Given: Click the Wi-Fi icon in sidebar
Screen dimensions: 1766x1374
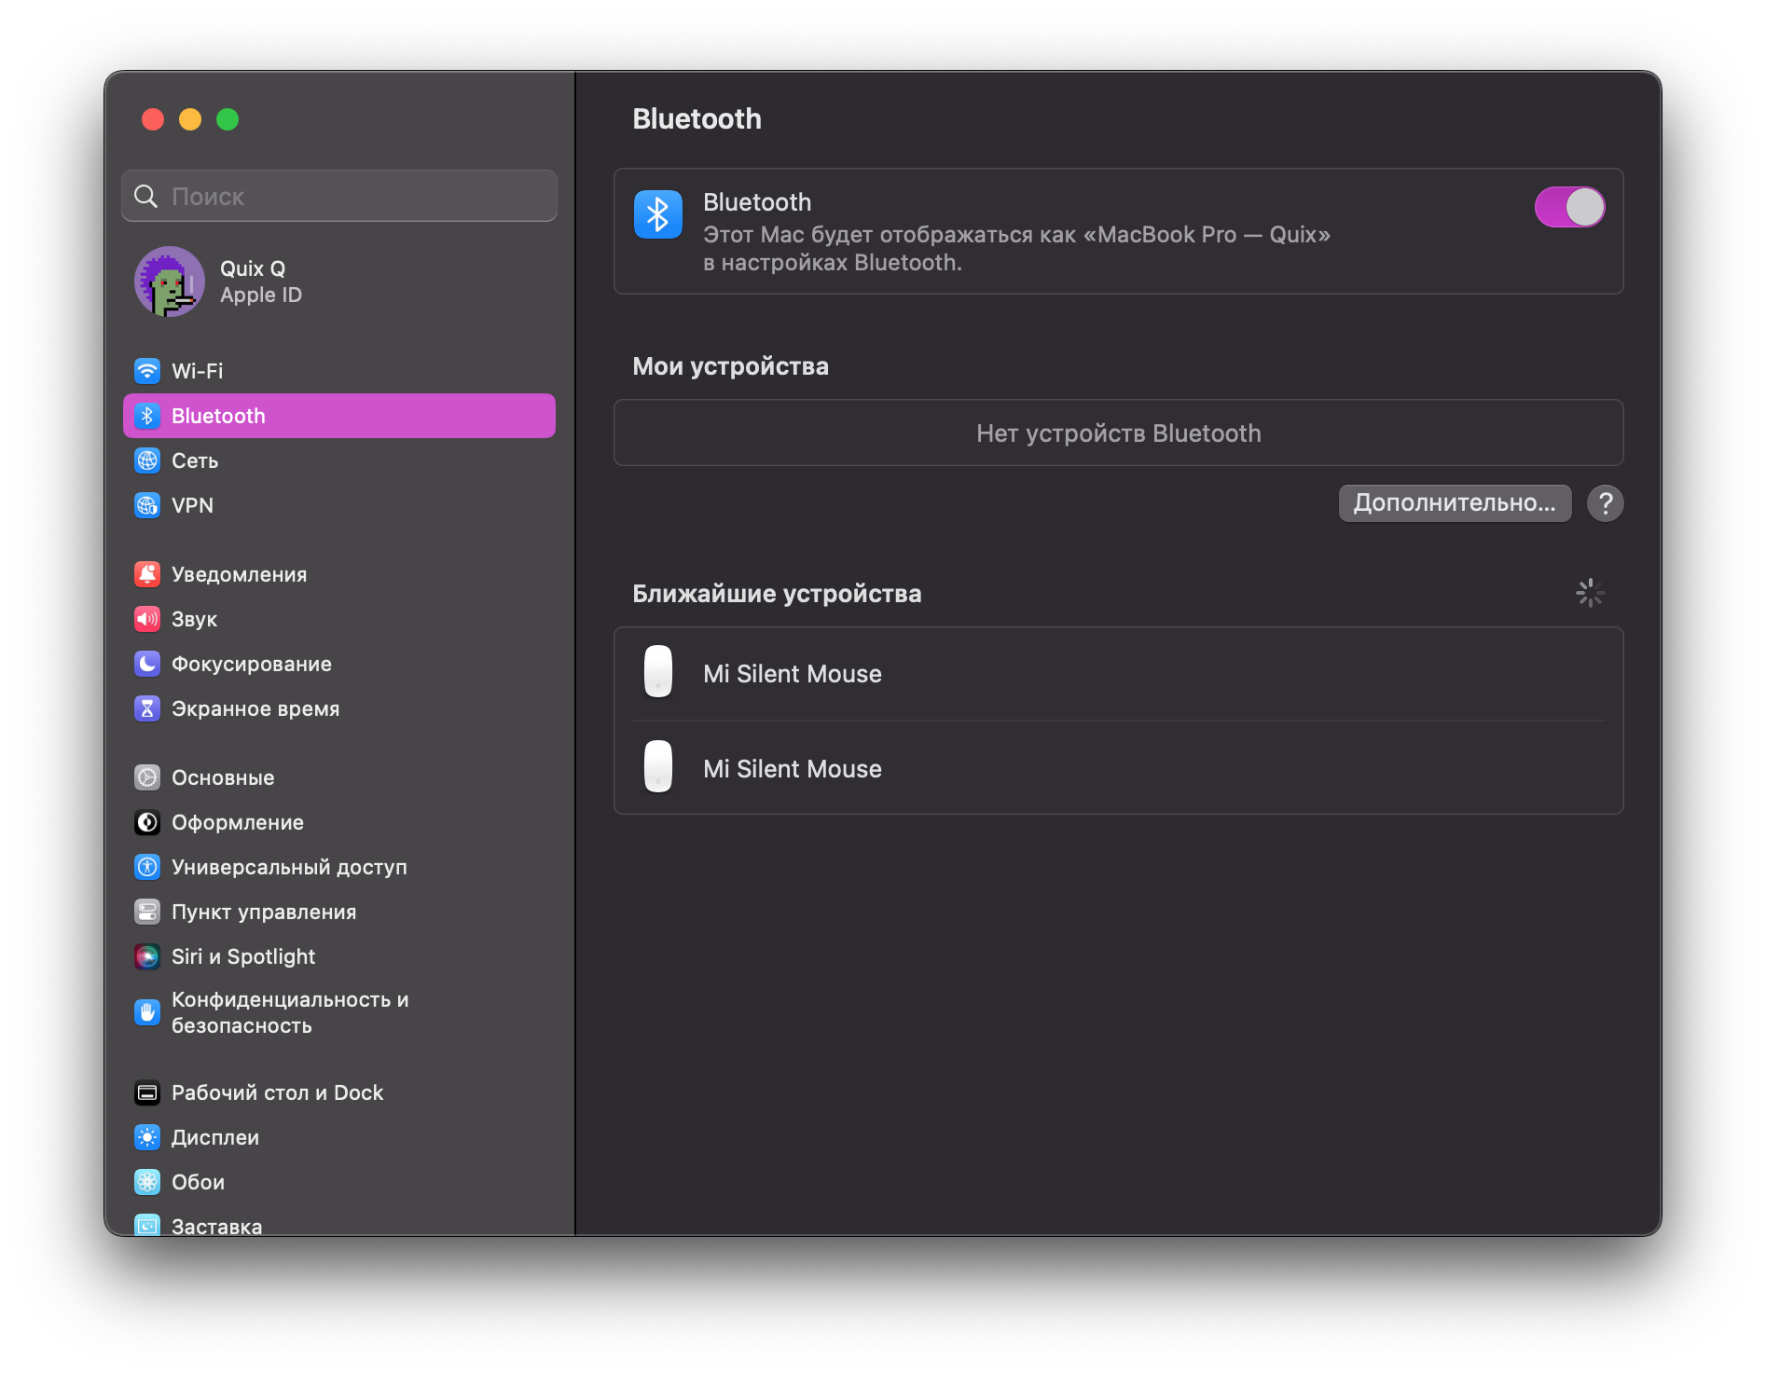Looking at the screenshot, I should point(147,371).
